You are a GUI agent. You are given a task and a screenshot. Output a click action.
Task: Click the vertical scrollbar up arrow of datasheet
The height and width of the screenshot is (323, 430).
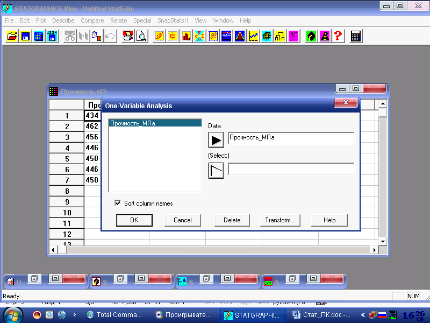383,104
